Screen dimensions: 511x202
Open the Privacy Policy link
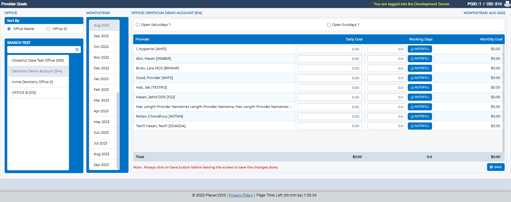tap(241, 195)
